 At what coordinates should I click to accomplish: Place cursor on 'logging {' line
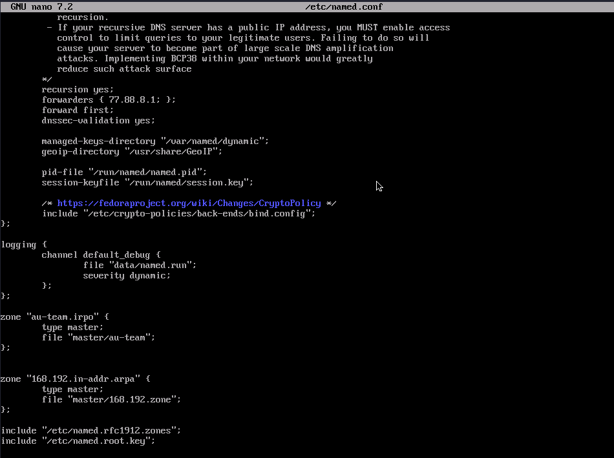24,245
